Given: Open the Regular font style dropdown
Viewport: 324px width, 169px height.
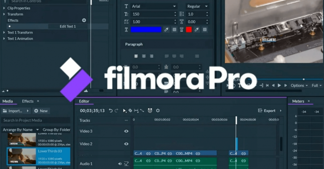Looking at the screenshot, I should click(197, 6).
